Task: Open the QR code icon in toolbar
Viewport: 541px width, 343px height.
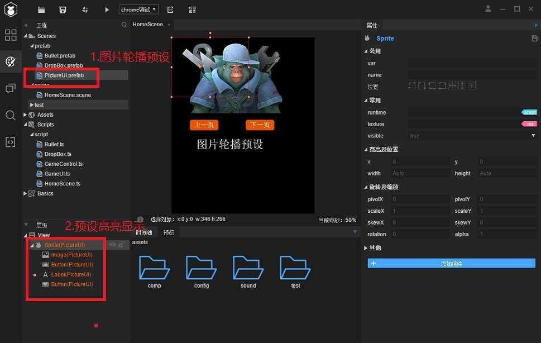Action: [x=193, y=9]
